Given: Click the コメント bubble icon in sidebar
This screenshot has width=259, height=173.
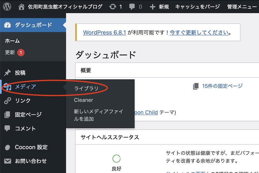Looking at the screenshot, I should 7,129.
